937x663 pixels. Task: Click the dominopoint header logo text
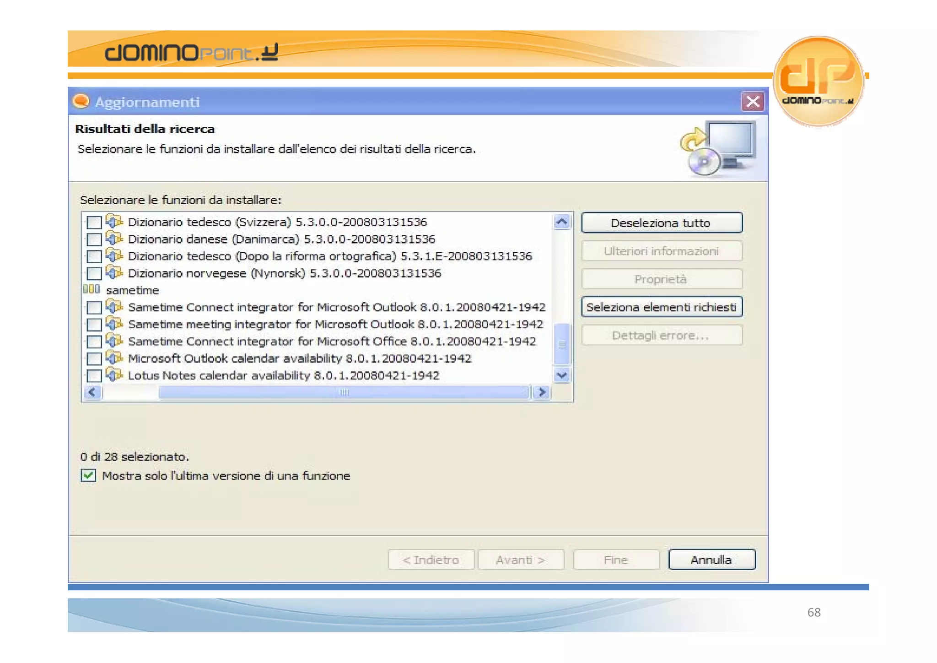click(191, 53)
